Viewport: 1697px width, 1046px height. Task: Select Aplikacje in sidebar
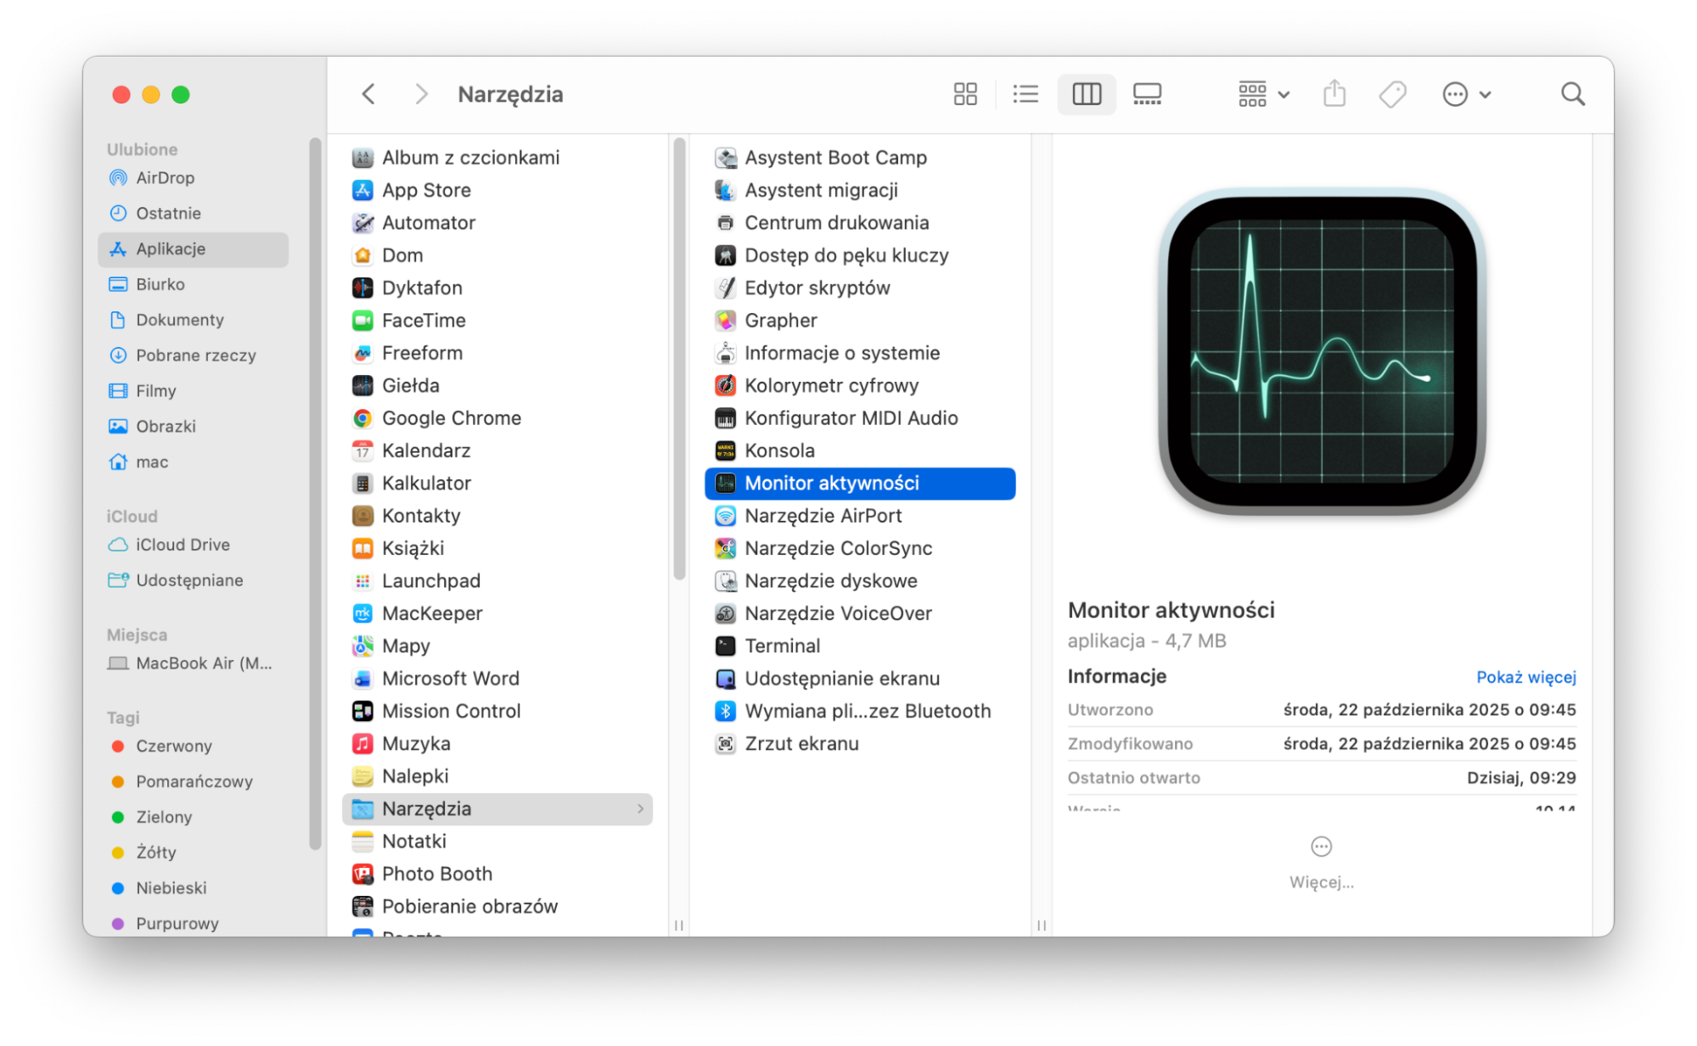194,249
